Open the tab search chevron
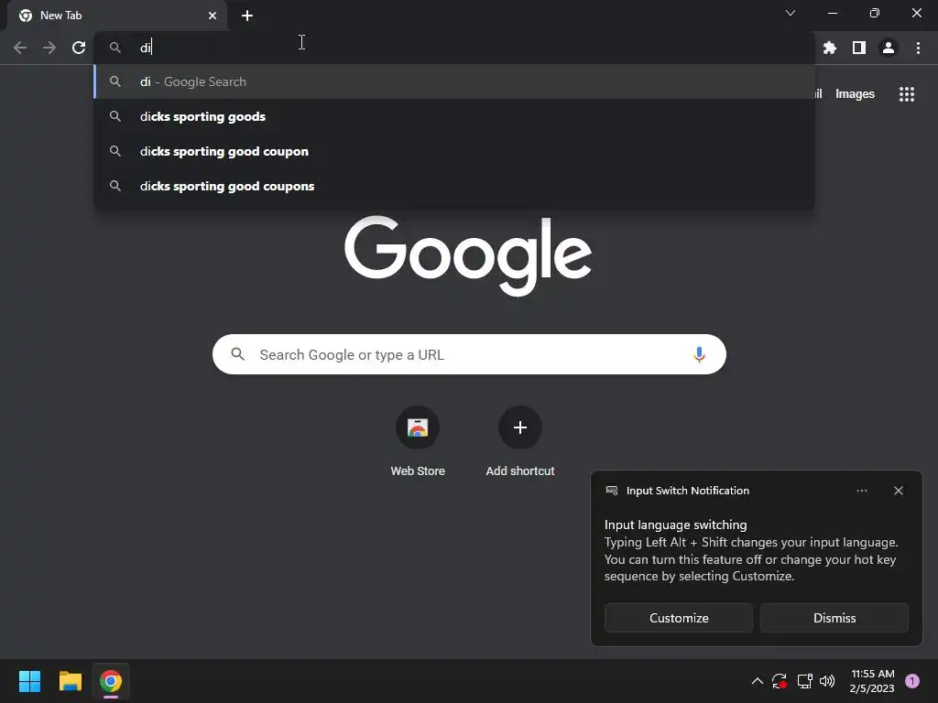The image size is (938, 703). 791,13
